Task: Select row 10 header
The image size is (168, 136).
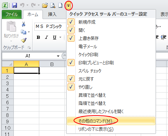Action: (x=8, y=128)
